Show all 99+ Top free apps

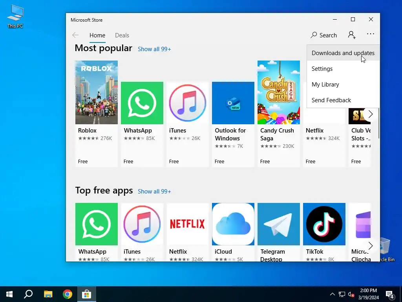coord(154,192)
